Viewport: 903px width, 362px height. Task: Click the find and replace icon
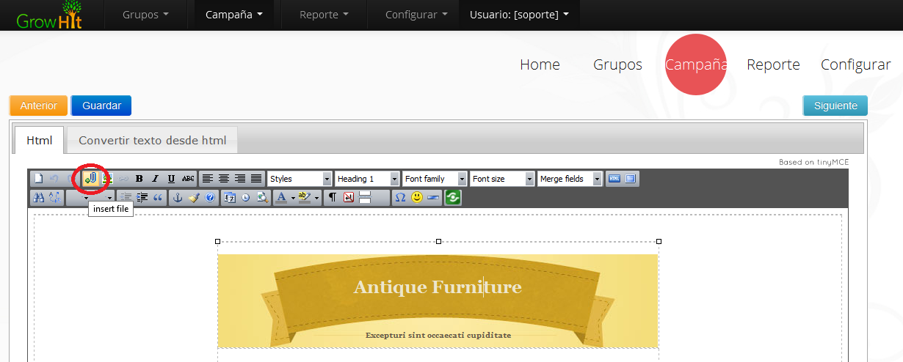pos(54,198)
